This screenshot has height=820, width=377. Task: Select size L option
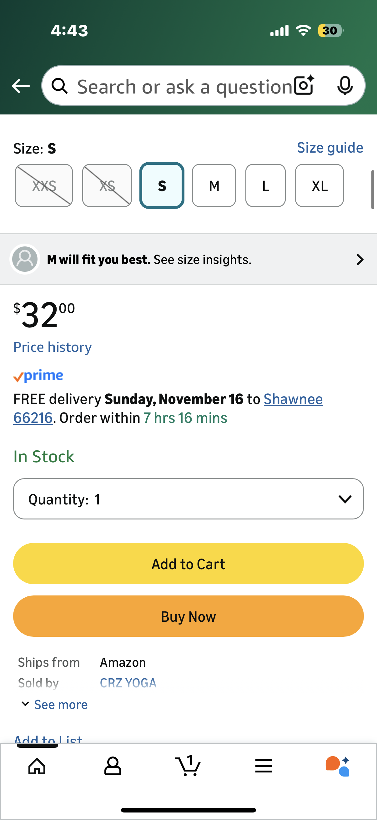pyautogui.click(x=265, y=185)
